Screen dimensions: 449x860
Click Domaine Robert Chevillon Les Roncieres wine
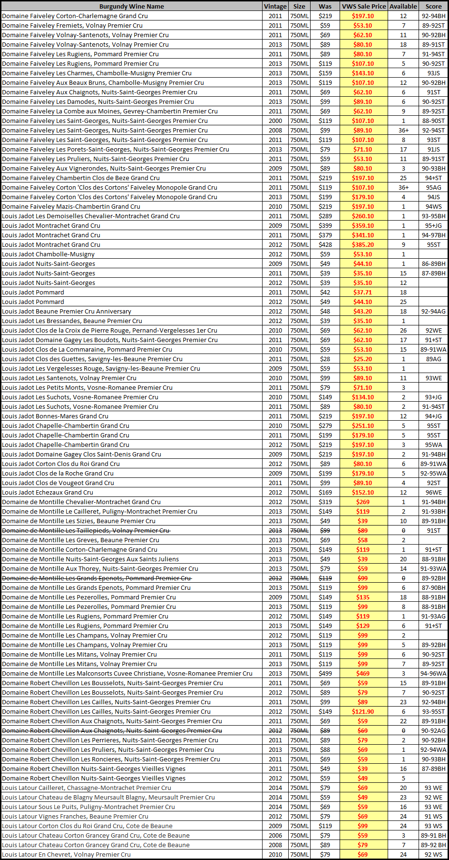pos(111,759)
